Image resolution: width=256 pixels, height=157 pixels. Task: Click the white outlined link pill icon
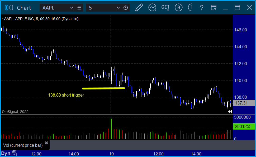(11, 8)
